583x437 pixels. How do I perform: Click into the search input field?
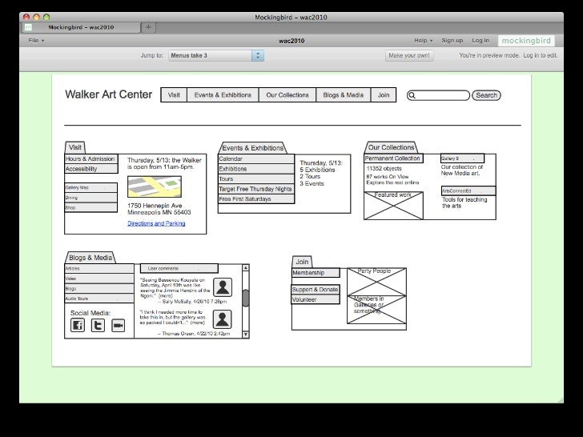pos(438,95)
